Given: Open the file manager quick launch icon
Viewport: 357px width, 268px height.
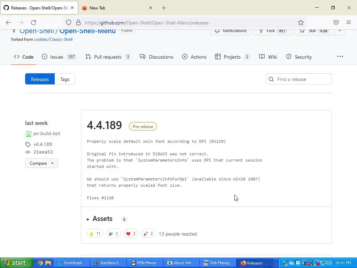Looking at the screenshot, I should (48, 263).
